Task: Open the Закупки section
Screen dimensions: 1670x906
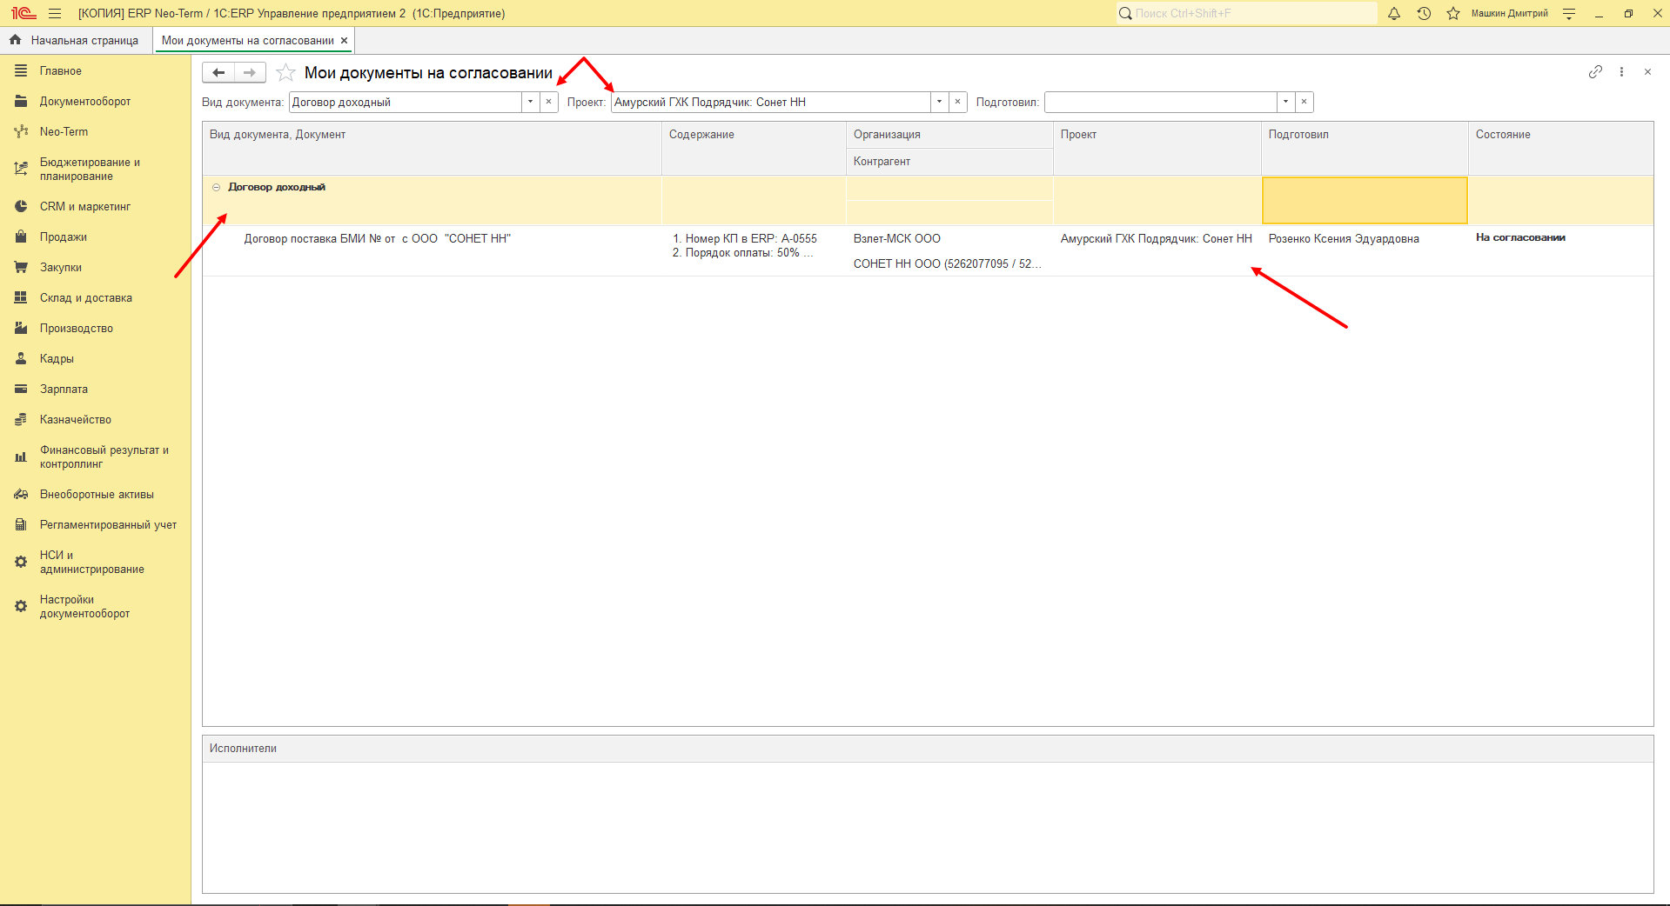Action: [x=96, y=268]
